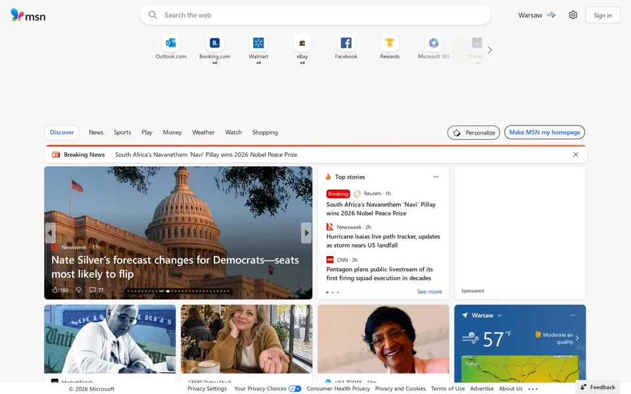Screen dimensions: 631x394
Task: Open comments on Nate Silver story
Action: click(x=96, y=290)
